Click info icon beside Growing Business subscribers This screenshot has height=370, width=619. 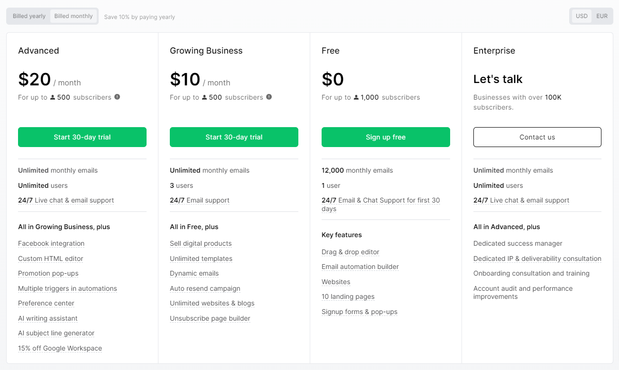(269, 97)
